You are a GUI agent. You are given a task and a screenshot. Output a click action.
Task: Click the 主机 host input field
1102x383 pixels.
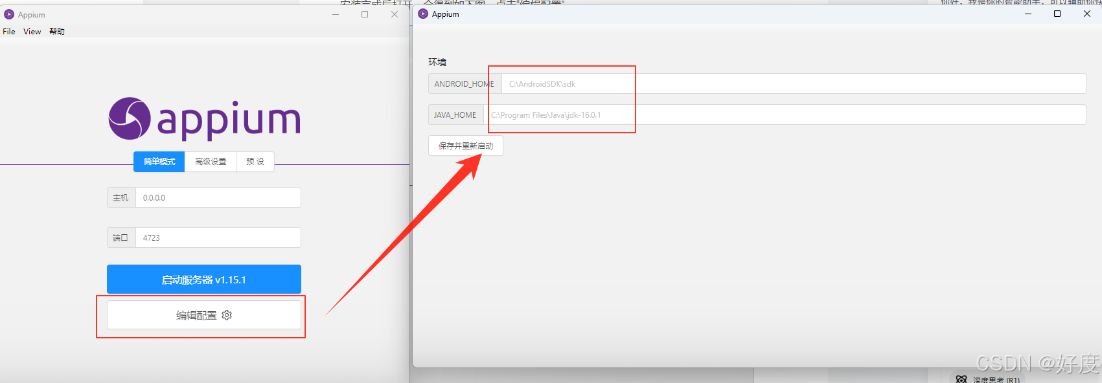[218, 197]
